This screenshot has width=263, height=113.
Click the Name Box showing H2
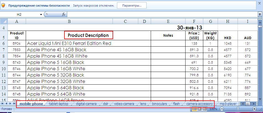coord(19,15)
